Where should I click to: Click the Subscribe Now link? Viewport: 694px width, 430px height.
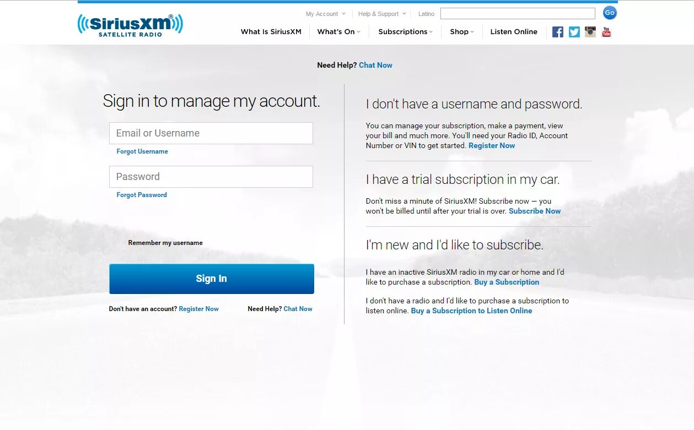coord(535,211)
